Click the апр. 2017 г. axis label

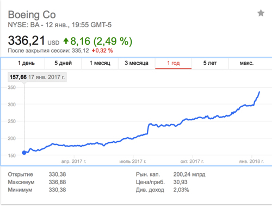click(73, 161)
